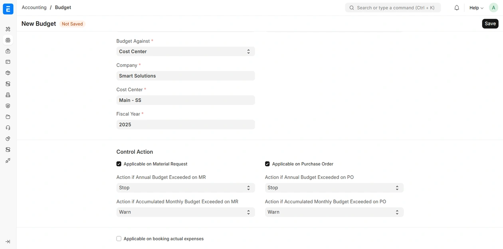Click the headset support icon in sidebar
Screen dimensions: 503x249
coord(8,128)
